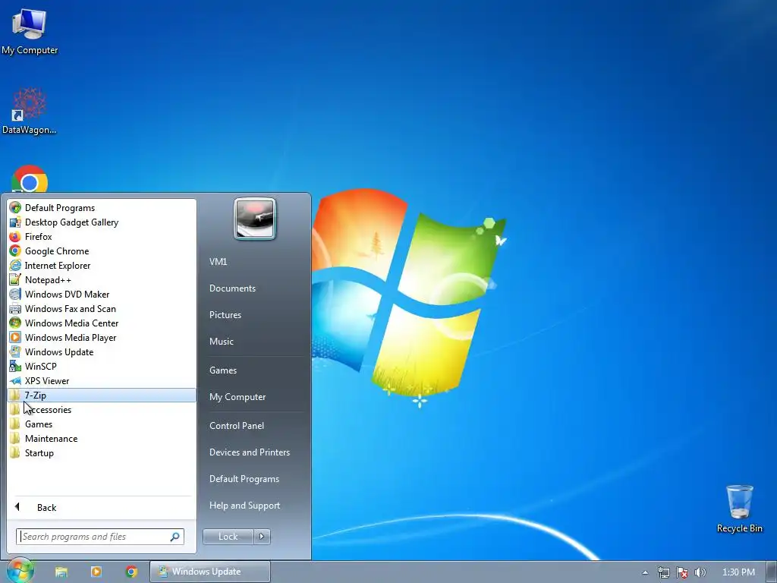The height and width of the screenshot is (583, 777).
Task: Launch WinSCP icon
Action: (x=15, y=366)
